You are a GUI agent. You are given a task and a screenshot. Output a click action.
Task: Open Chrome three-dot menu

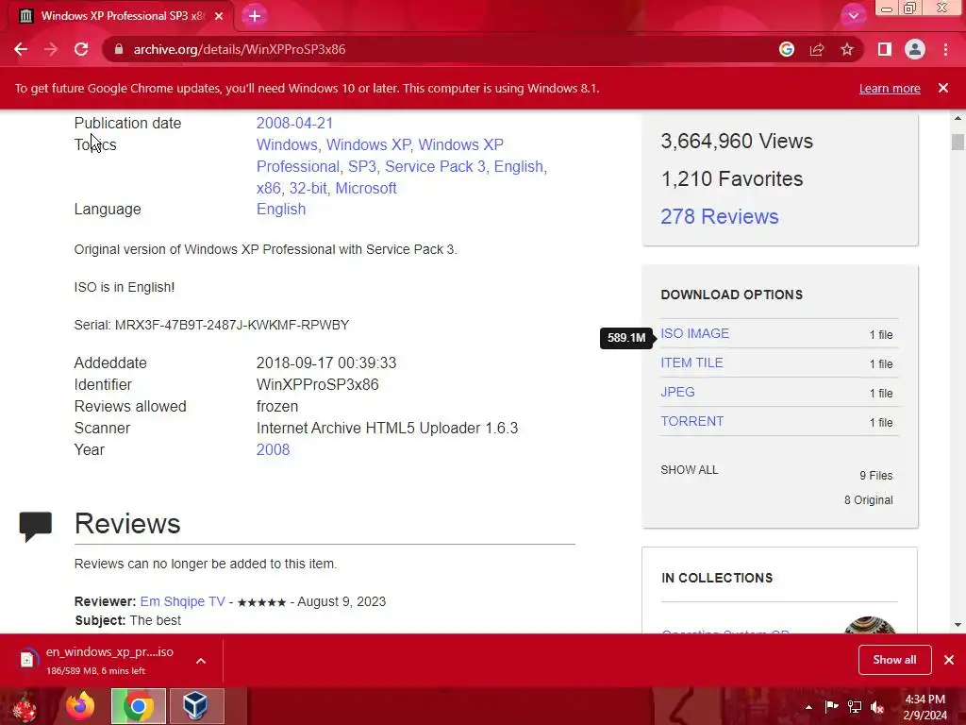[945, 49]
